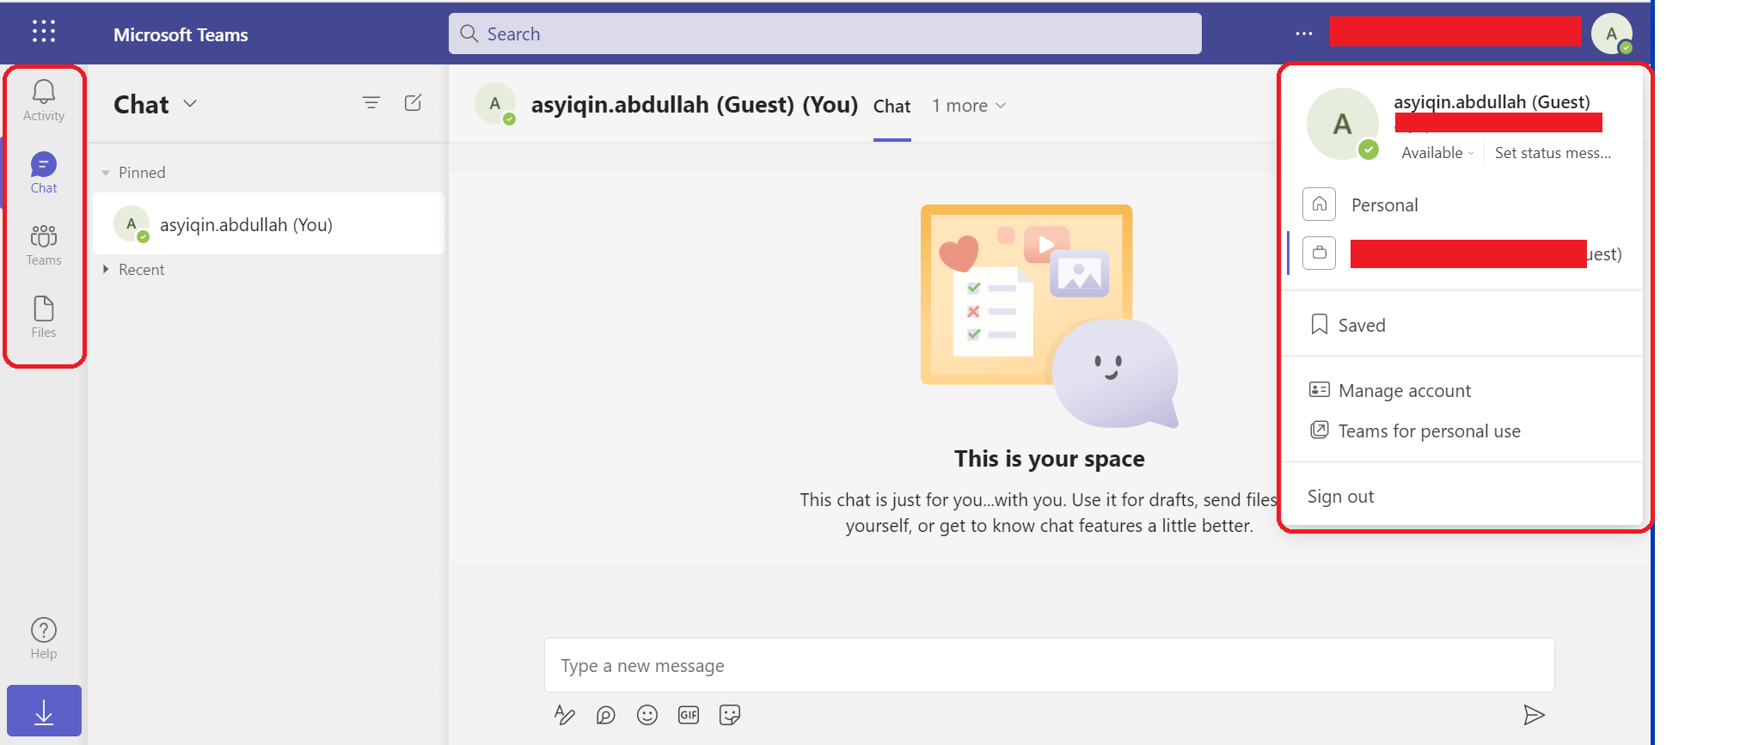1746x745 pixels.
Task: Open the '1 more' tabs dropdown
Action: pyautogui.click(x=969, y=106)
